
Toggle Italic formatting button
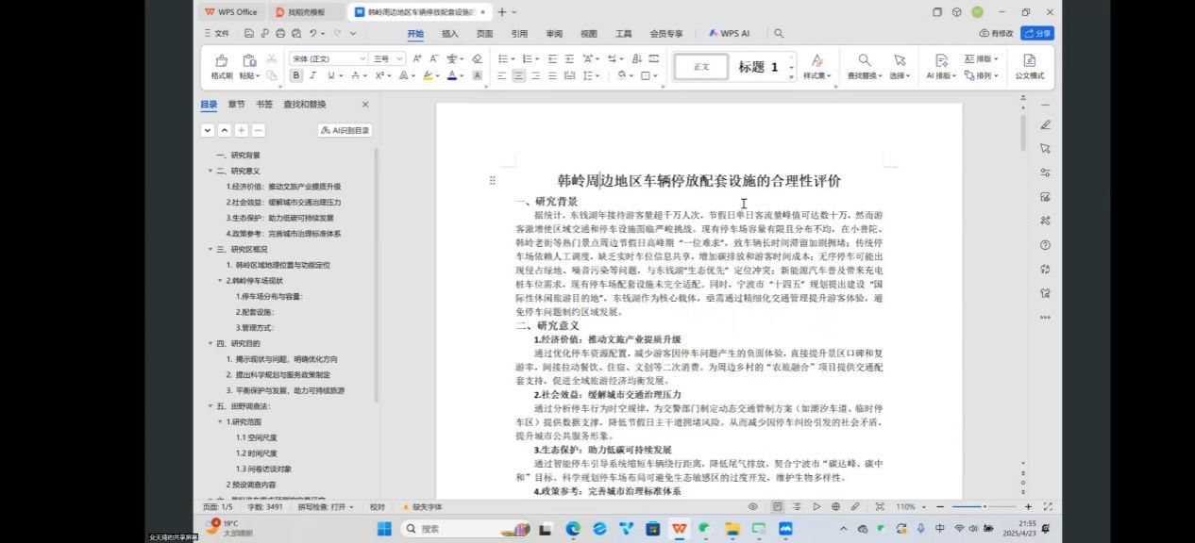coord(313,75)
